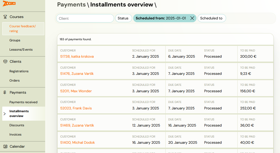The image size is (280, 153).
Task: Go to Groups in the sidebar
Action: (15, 40)
